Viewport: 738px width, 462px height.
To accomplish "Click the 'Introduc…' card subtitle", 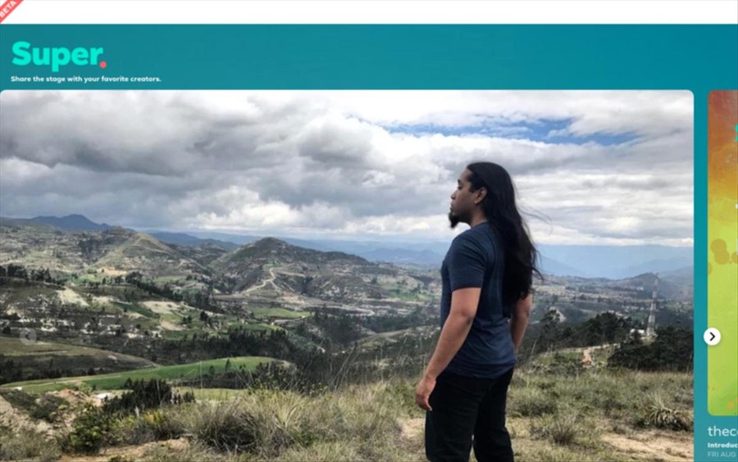I will [722, 445].
